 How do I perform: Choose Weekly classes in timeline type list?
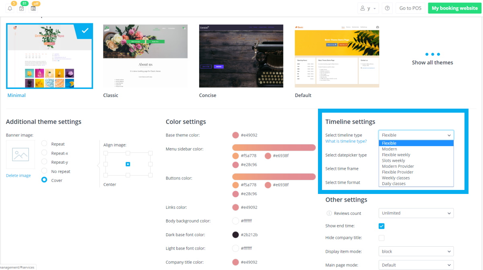(x=396, y=178)
